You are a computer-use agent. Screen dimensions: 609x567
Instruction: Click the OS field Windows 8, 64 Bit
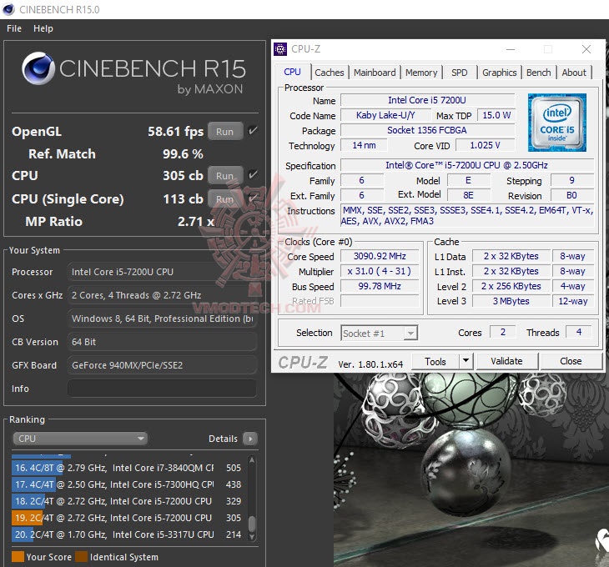pos(163,319)
